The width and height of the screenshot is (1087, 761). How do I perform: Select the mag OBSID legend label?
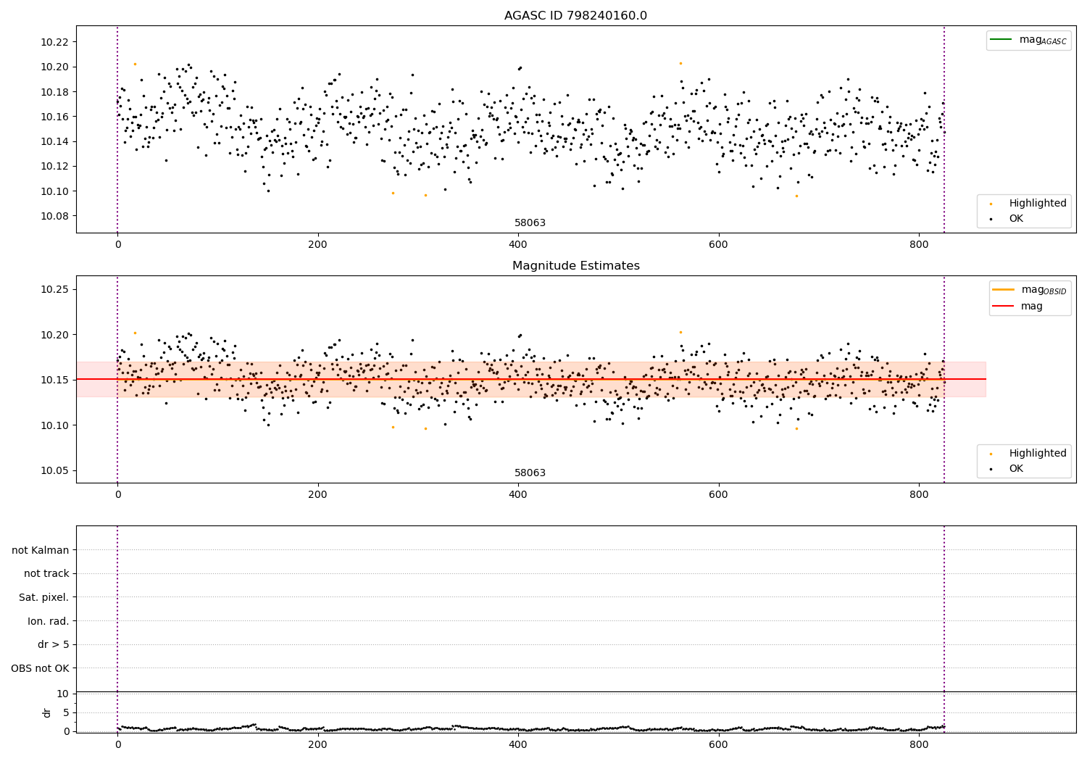pyautogui.click(x=1044, y=290)
